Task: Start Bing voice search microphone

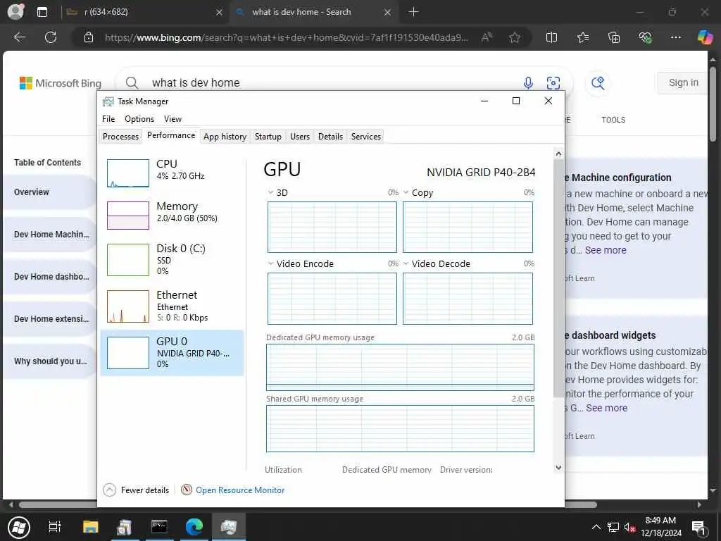Action: [528, 83]
